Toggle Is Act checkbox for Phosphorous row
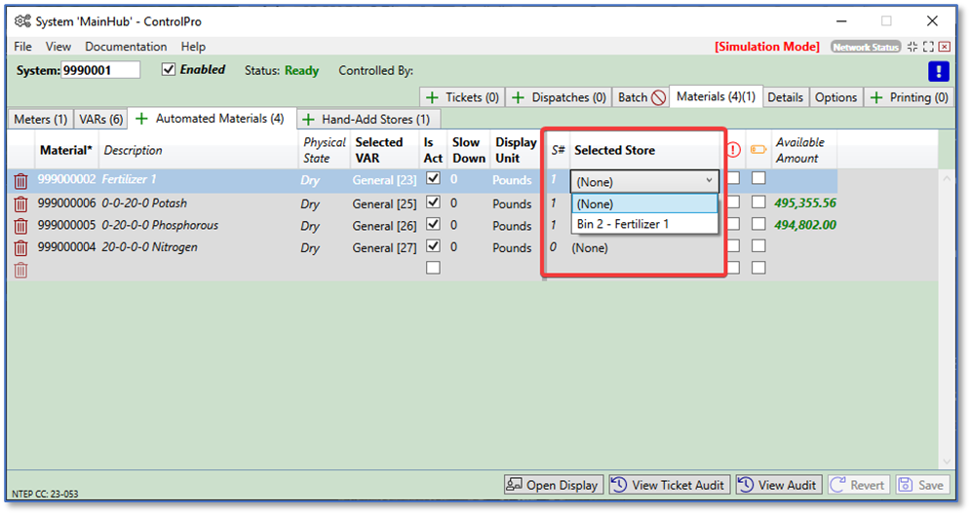Image resolution: width=971 pixels, height=515 pixels. click(433, 224)
